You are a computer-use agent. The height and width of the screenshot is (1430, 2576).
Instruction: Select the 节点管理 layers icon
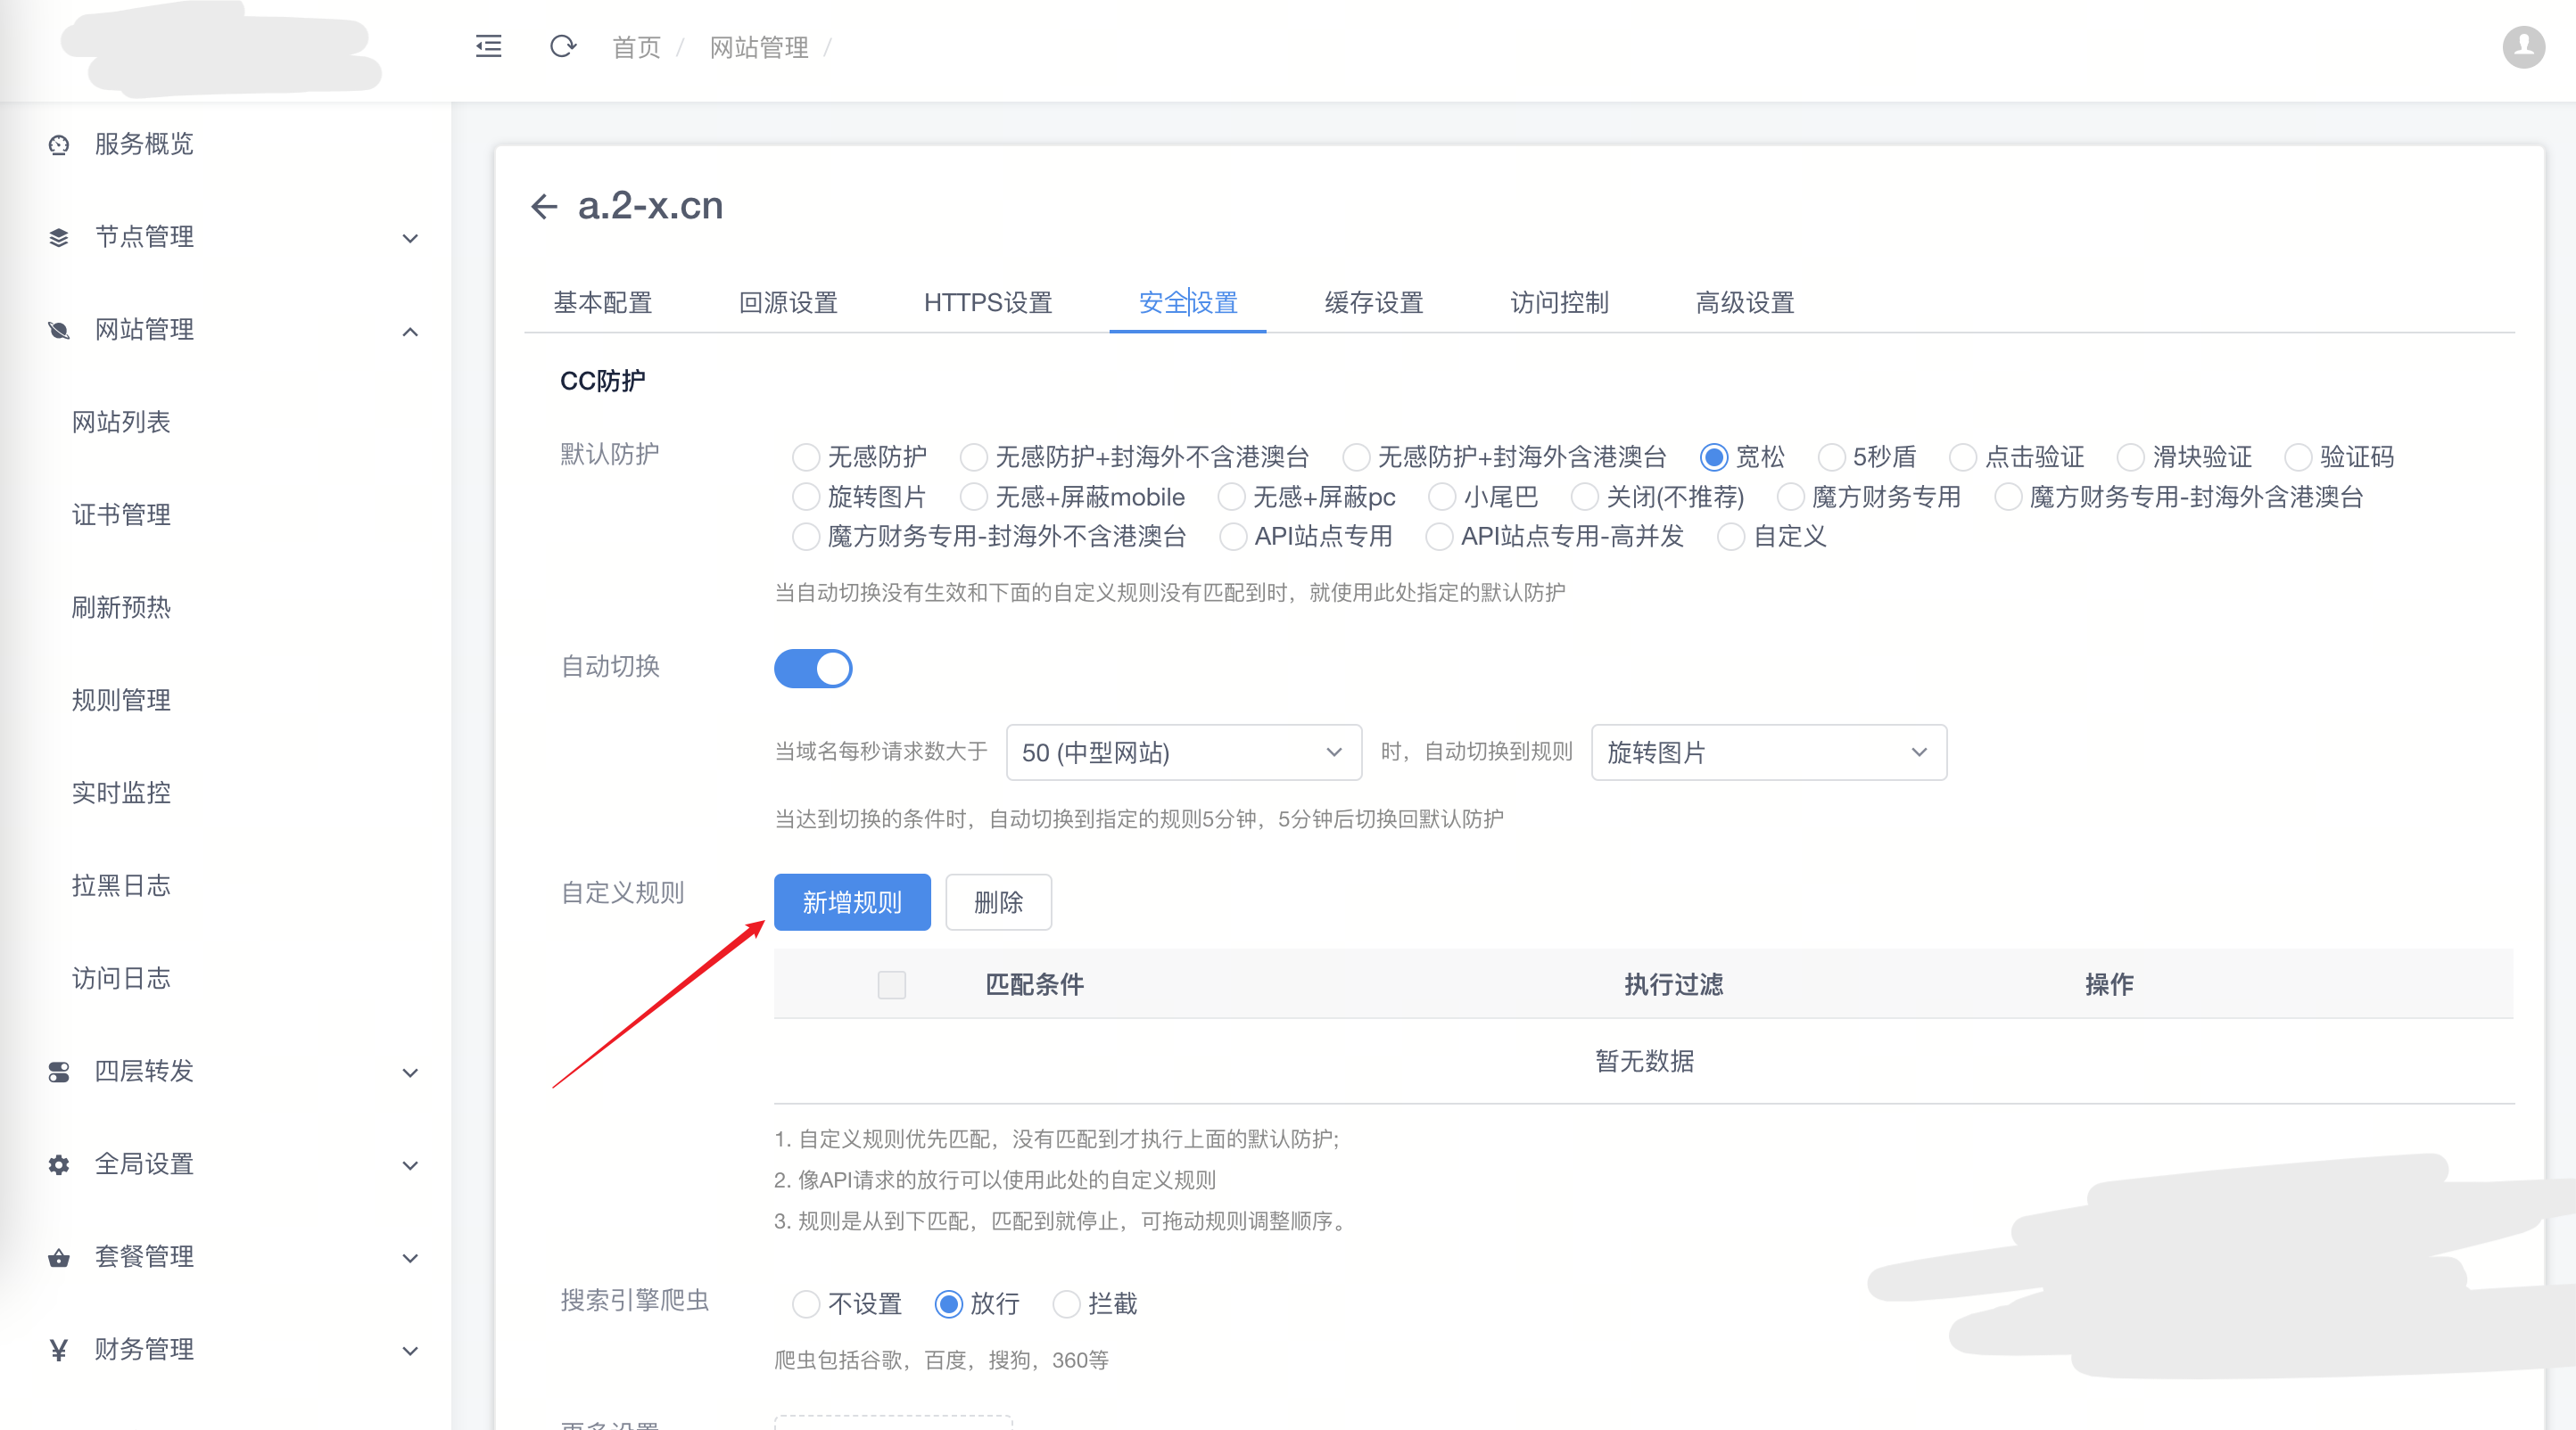pos(57,237)
